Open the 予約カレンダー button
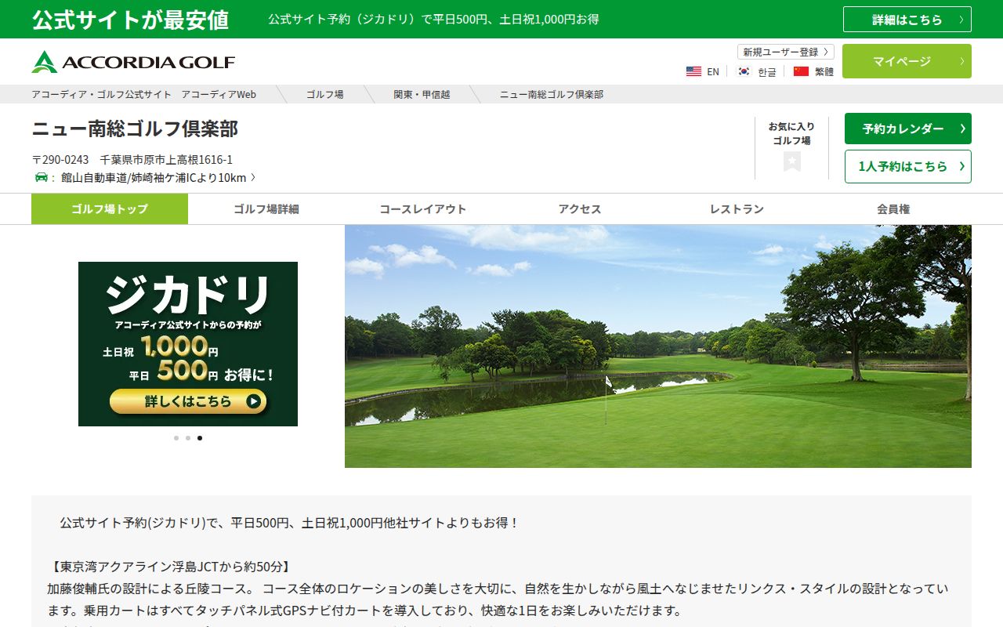This screenshot has width=1003, height=627. point(908,129)
